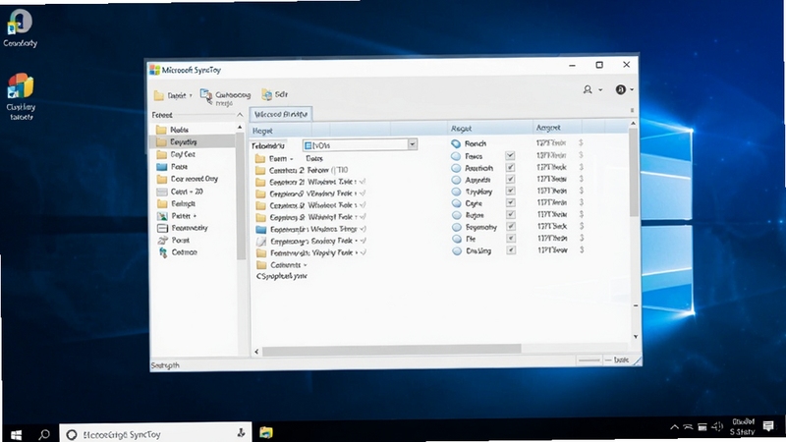Click the Raget column header
The image size is (786, 442).
[461, 129]
